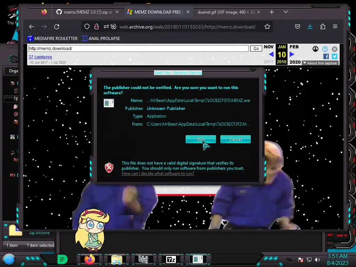Go to next capture with right arrow
This screenshot has height=267, width=356.
[x=292, y=54]
